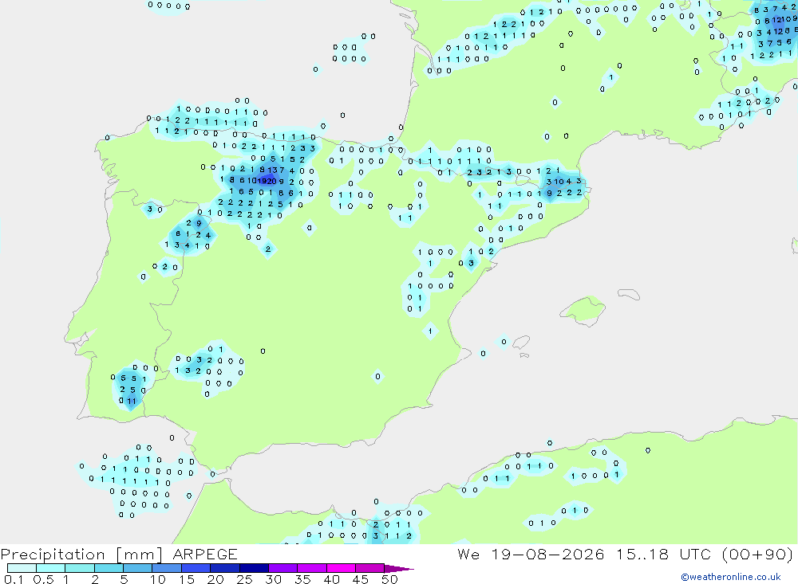This screenshot has width=798, height=584.
Task: Click the lightest 0.1–0.5 mm legend swatch
Action: (22, 568)
